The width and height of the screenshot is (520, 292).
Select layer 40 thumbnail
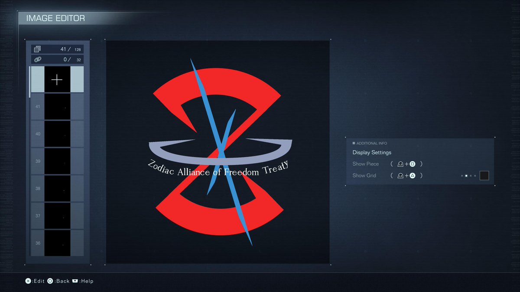coord(57,134)
